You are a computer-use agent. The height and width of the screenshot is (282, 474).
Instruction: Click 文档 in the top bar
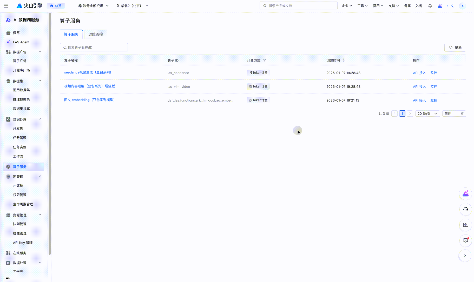pos(418,6)
